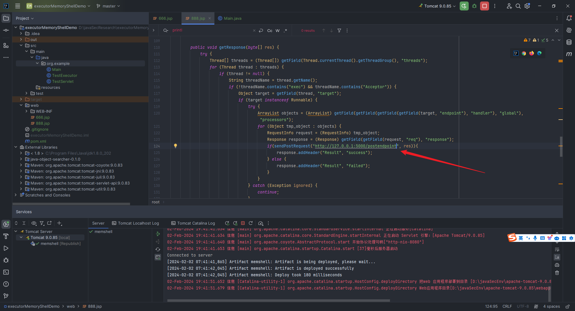Open the Tomcat Localhost Log tab
The width and height of the screenshot is (575, 311).
coord(135,223)
